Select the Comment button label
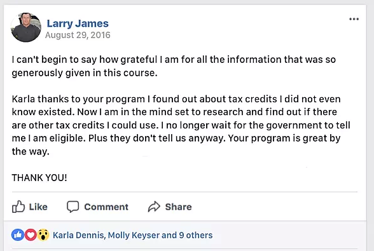 click(106, 207)
